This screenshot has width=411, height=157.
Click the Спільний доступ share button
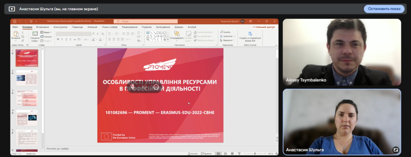[264, 27]
